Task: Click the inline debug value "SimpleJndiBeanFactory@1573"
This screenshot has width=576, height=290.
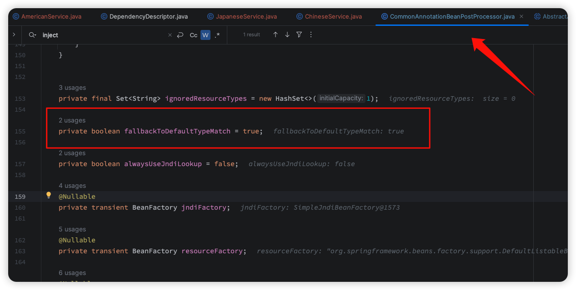Action: [346, 207]
